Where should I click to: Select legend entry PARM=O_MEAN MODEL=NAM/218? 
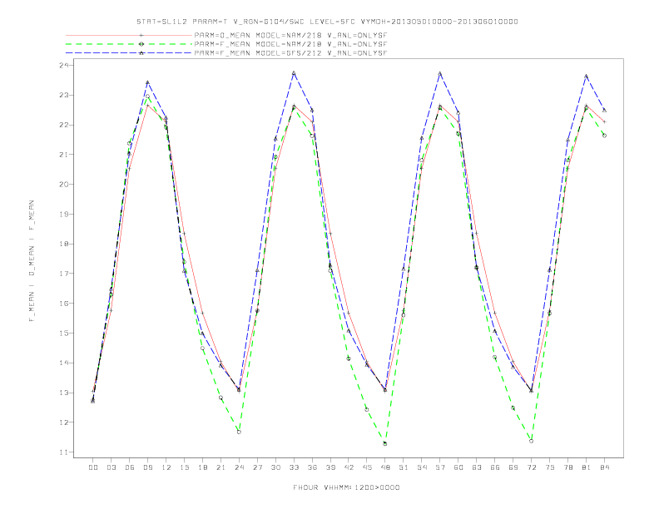pos(290,35)
